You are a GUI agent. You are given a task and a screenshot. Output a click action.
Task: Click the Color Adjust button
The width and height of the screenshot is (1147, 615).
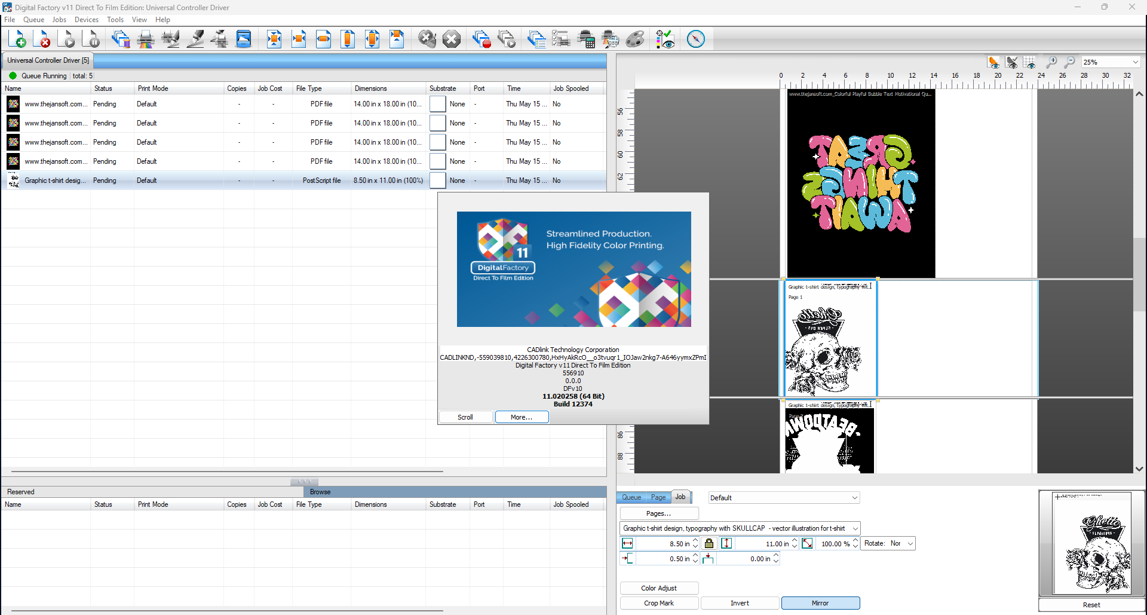[659, 588]
